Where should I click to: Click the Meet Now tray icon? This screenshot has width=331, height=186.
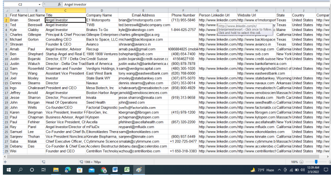tap(285, 170)
